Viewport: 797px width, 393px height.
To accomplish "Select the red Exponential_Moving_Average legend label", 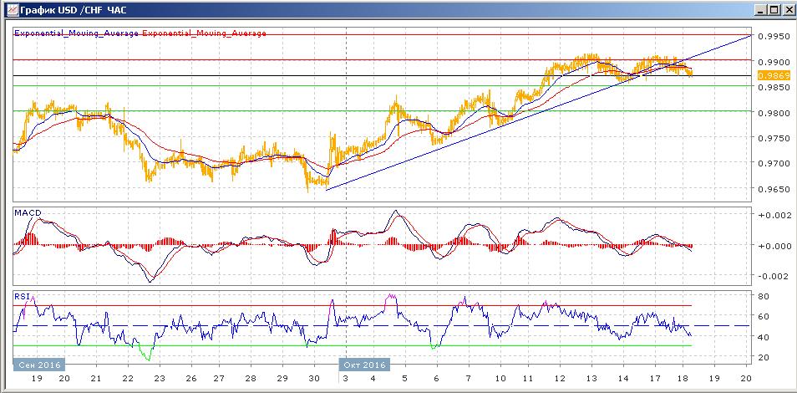I will pos(205,33).
